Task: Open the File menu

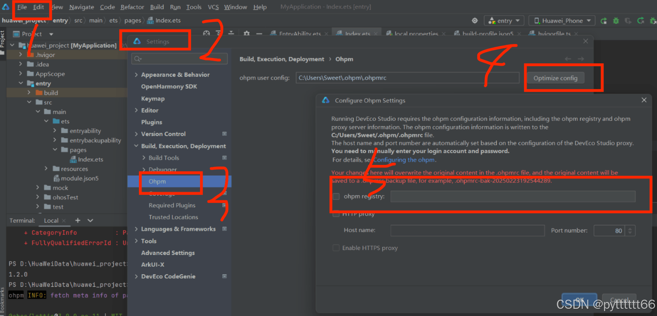Action: pyautogui.click(x=22, y=7)
